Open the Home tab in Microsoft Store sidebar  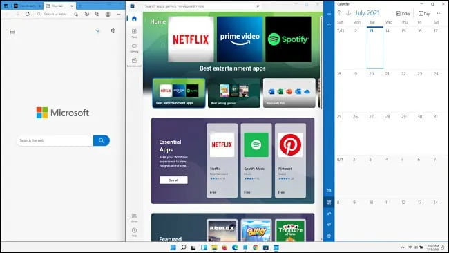click(x=134, y=19)
